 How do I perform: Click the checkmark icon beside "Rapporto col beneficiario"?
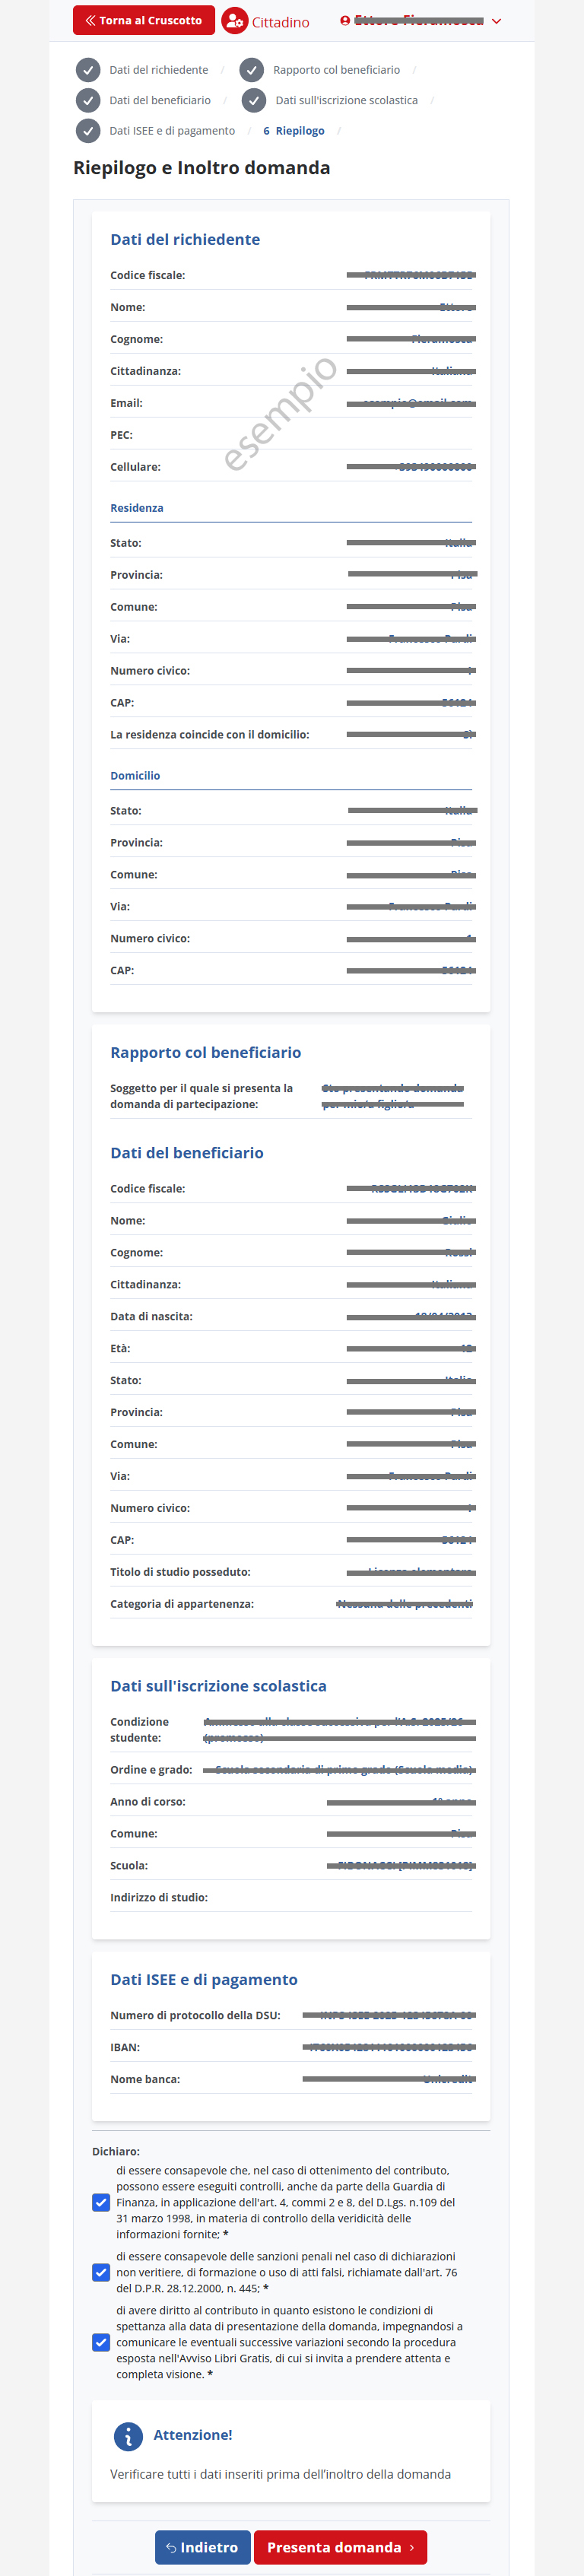click(x=253, y=70)
